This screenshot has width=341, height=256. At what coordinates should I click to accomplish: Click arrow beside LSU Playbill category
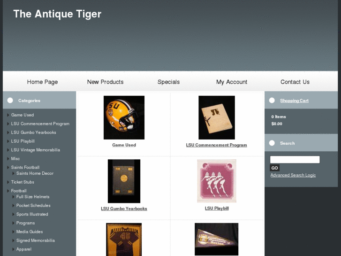[x=8, y=141]
